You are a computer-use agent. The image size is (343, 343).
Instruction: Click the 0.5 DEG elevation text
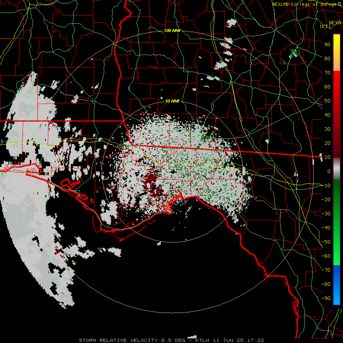tap(173, 340)
